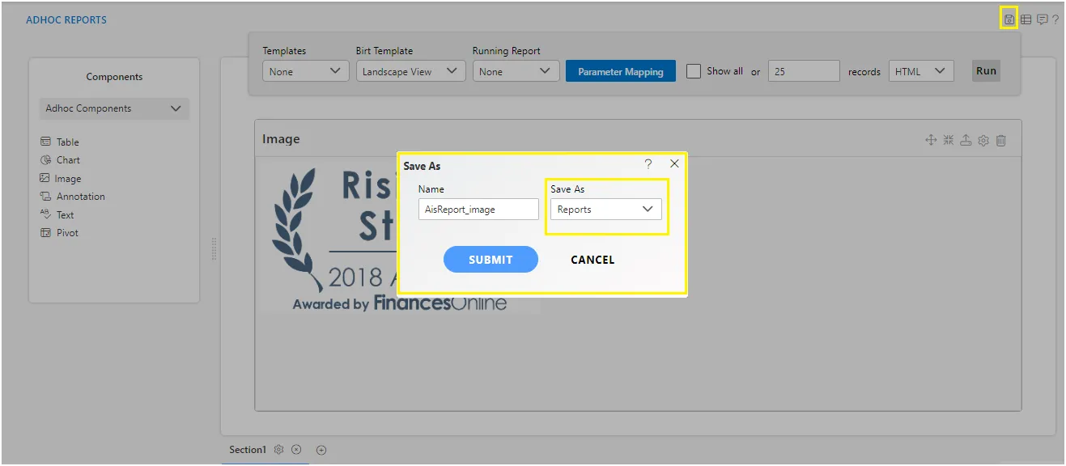Click the Save report disk icon
This screenshot has width=1066, height=466.
click(x=1009, y=19)
